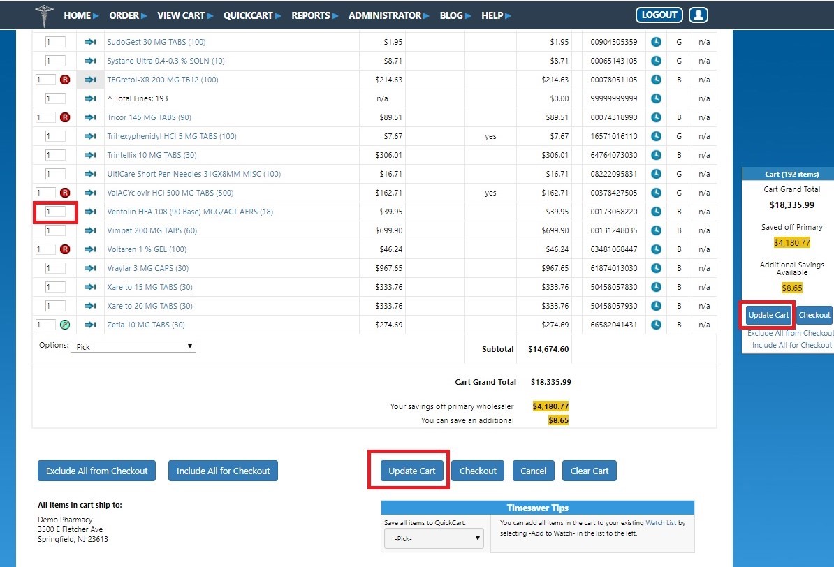Click Update Cart below the cart table
The width and height of the screenshot is (834, 567).
coord(411,471)
